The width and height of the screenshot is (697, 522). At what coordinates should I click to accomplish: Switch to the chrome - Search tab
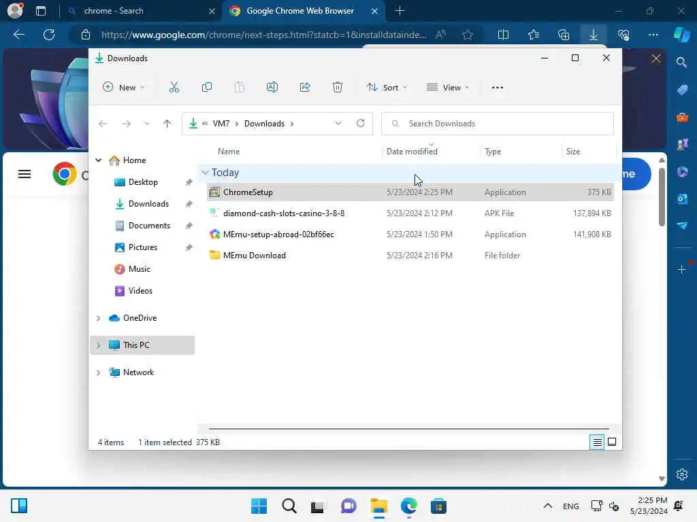[x=142, y=11]
